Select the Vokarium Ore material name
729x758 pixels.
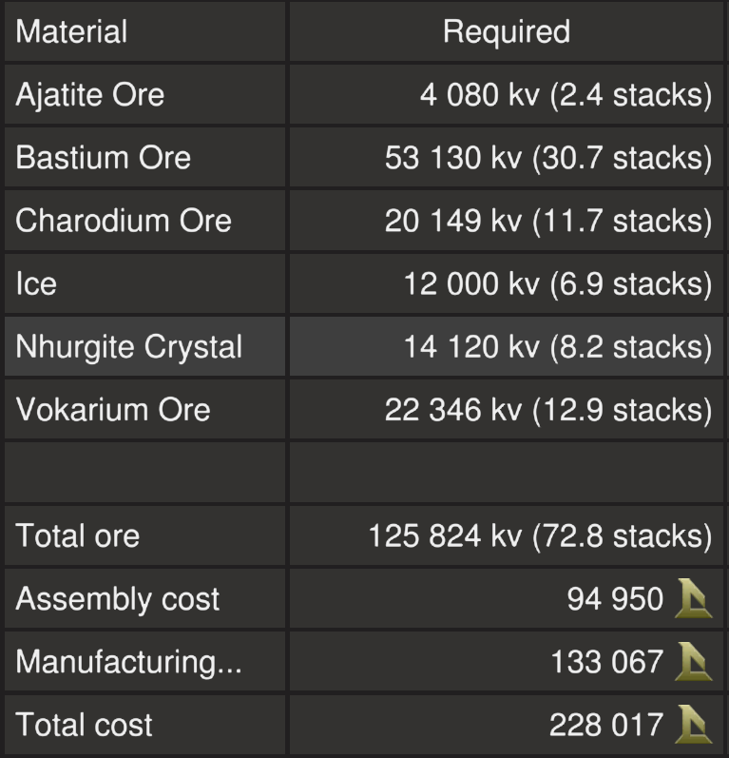click(113, 409)
